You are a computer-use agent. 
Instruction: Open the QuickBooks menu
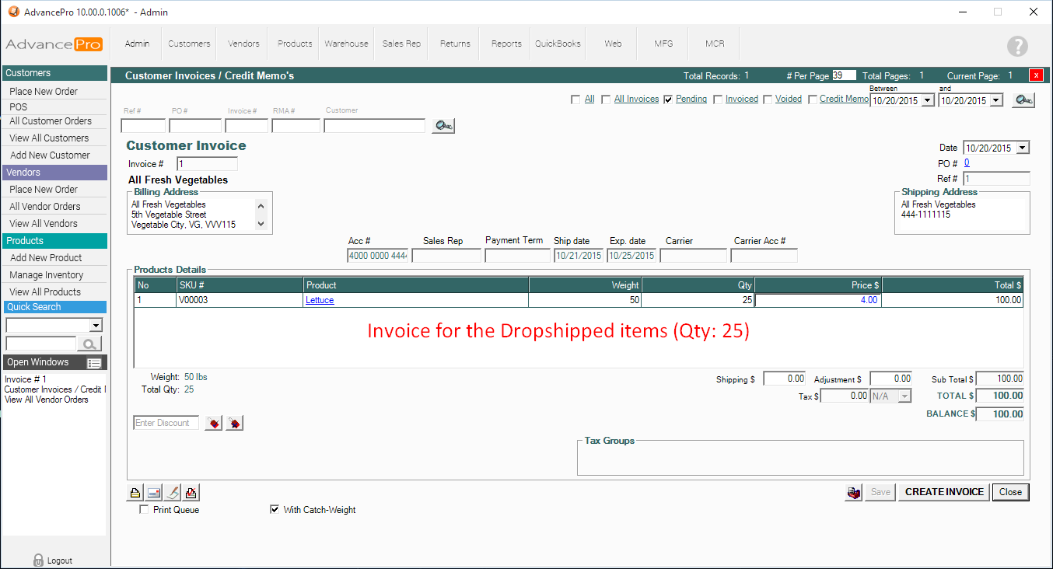tap(558, 44)
